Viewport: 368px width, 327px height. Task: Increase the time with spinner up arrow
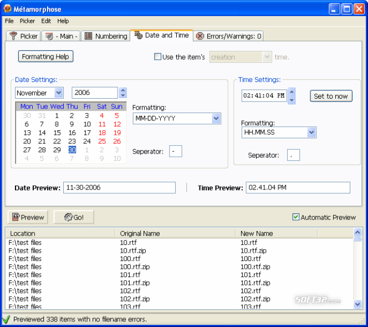292,91
